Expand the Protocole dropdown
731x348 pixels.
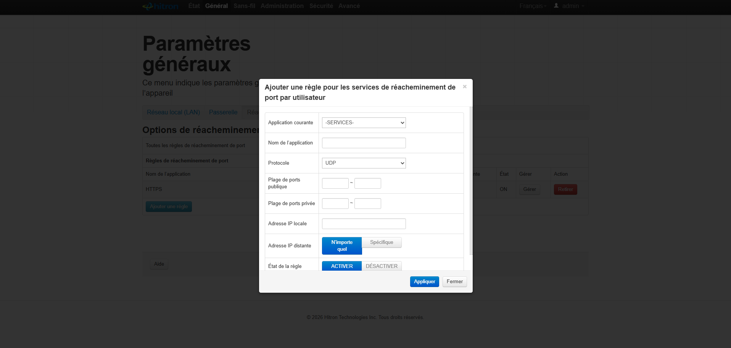click(x=364, y=163)
